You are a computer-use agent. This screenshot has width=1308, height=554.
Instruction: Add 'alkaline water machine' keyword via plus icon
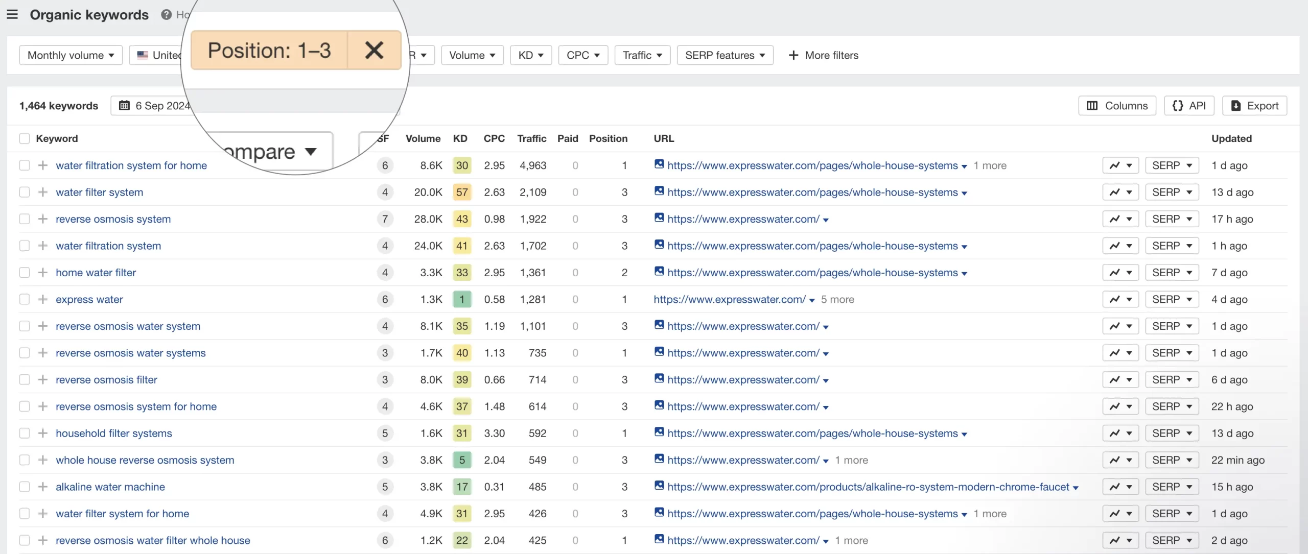[43, 487]
